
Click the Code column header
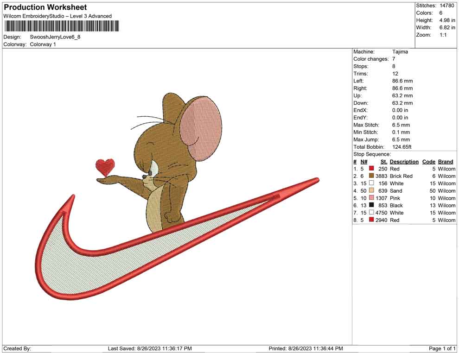[x=428, y=162]
